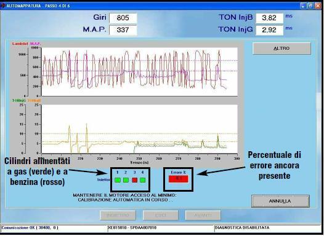Screen dimensions: 324x236
Task: Click the greyed-out INDIETRO button
Action: (x=118, y=215)
